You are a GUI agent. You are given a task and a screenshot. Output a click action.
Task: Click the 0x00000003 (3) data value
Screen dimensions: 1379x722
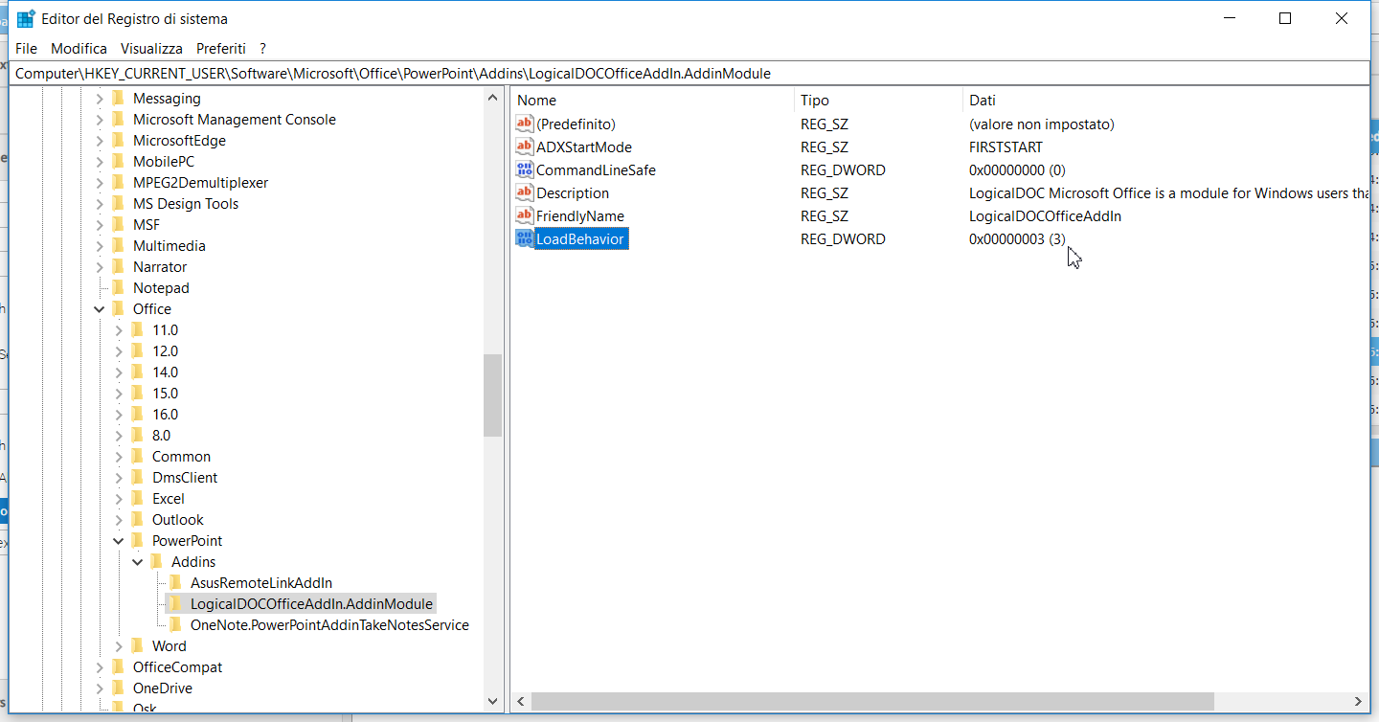point(1017,238)
